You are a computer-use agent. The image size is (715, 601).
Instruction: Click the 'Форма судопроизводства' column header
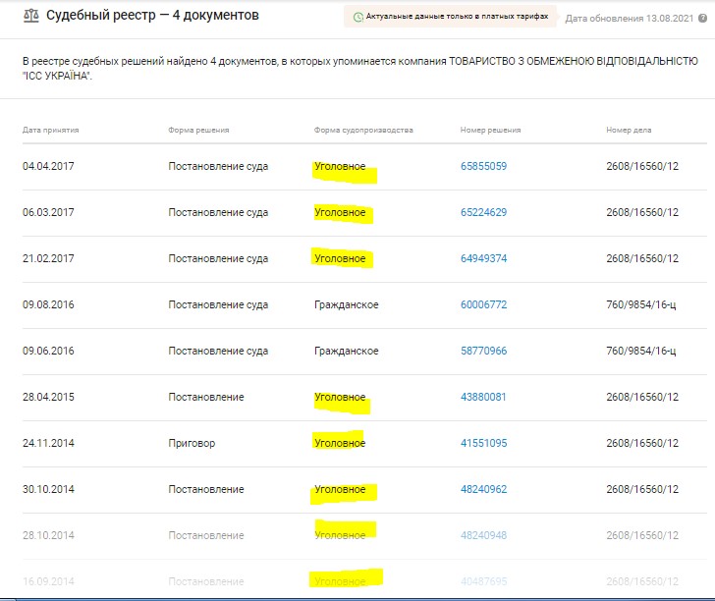pyautogui.click(x=363, y=130)
